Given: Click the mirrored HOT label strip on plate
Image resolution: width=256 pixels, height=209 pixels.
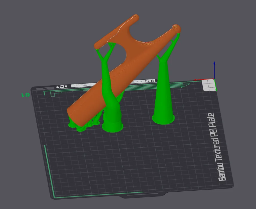Looking at the screenshot, I should pos(84,85).
